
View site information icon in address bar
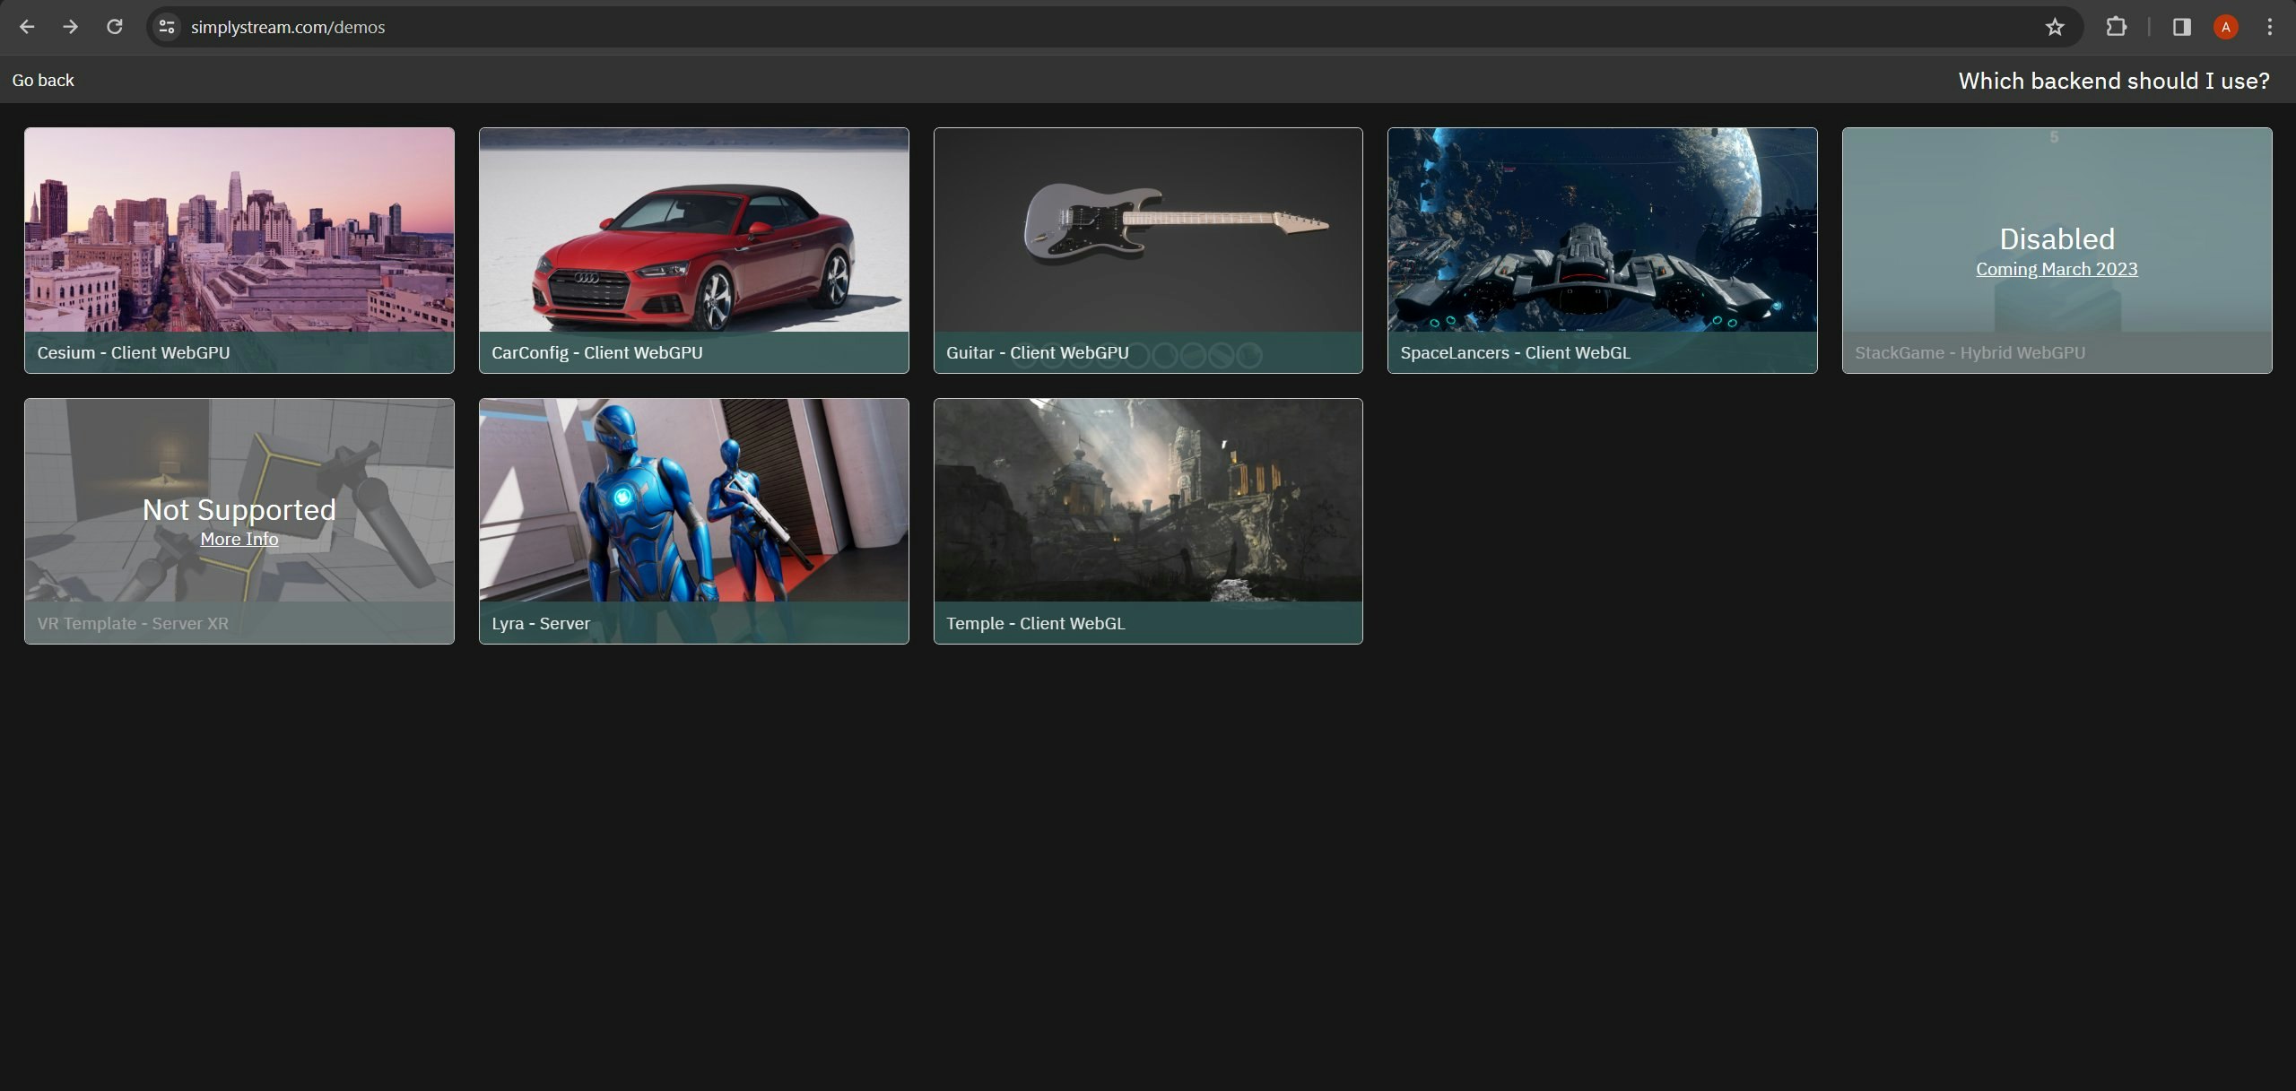167,27
